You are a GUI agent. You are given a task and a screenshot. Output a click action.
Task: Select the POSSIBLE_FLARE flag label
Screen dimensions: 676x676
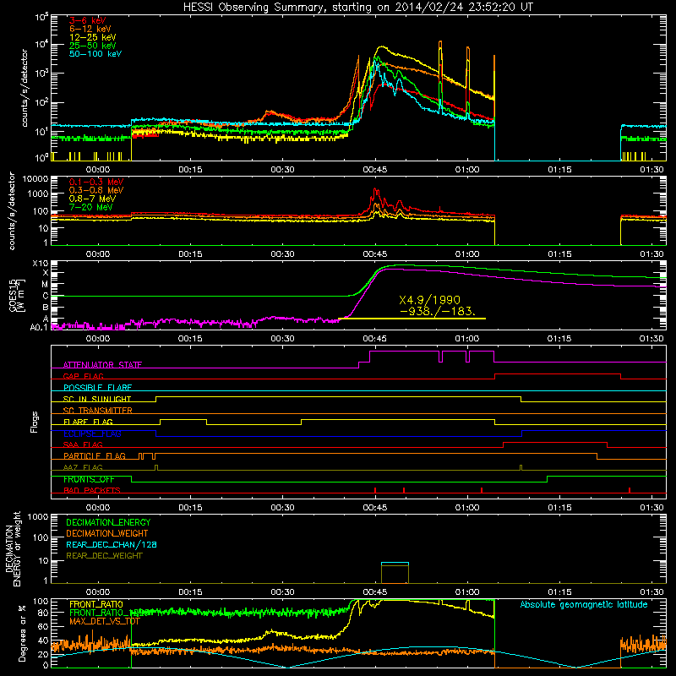tap(97, 388)
